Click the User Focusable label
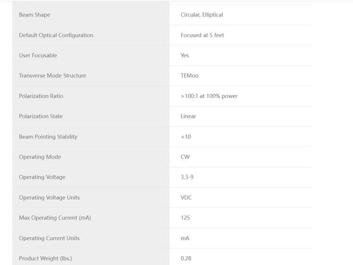The width and height of the screenshot is (353, 265). tap(38, 56)
